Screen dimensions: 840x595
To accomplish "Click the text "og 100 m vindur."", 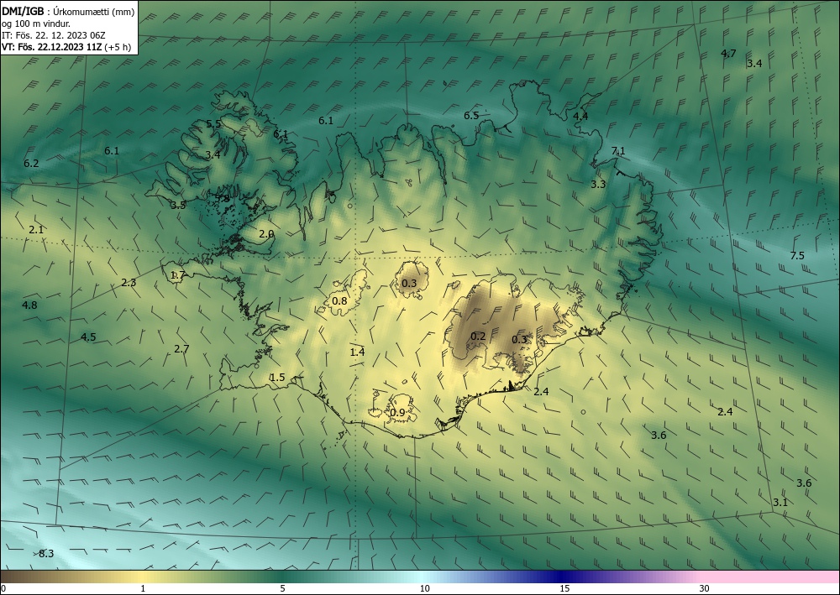I will point(36,23).
